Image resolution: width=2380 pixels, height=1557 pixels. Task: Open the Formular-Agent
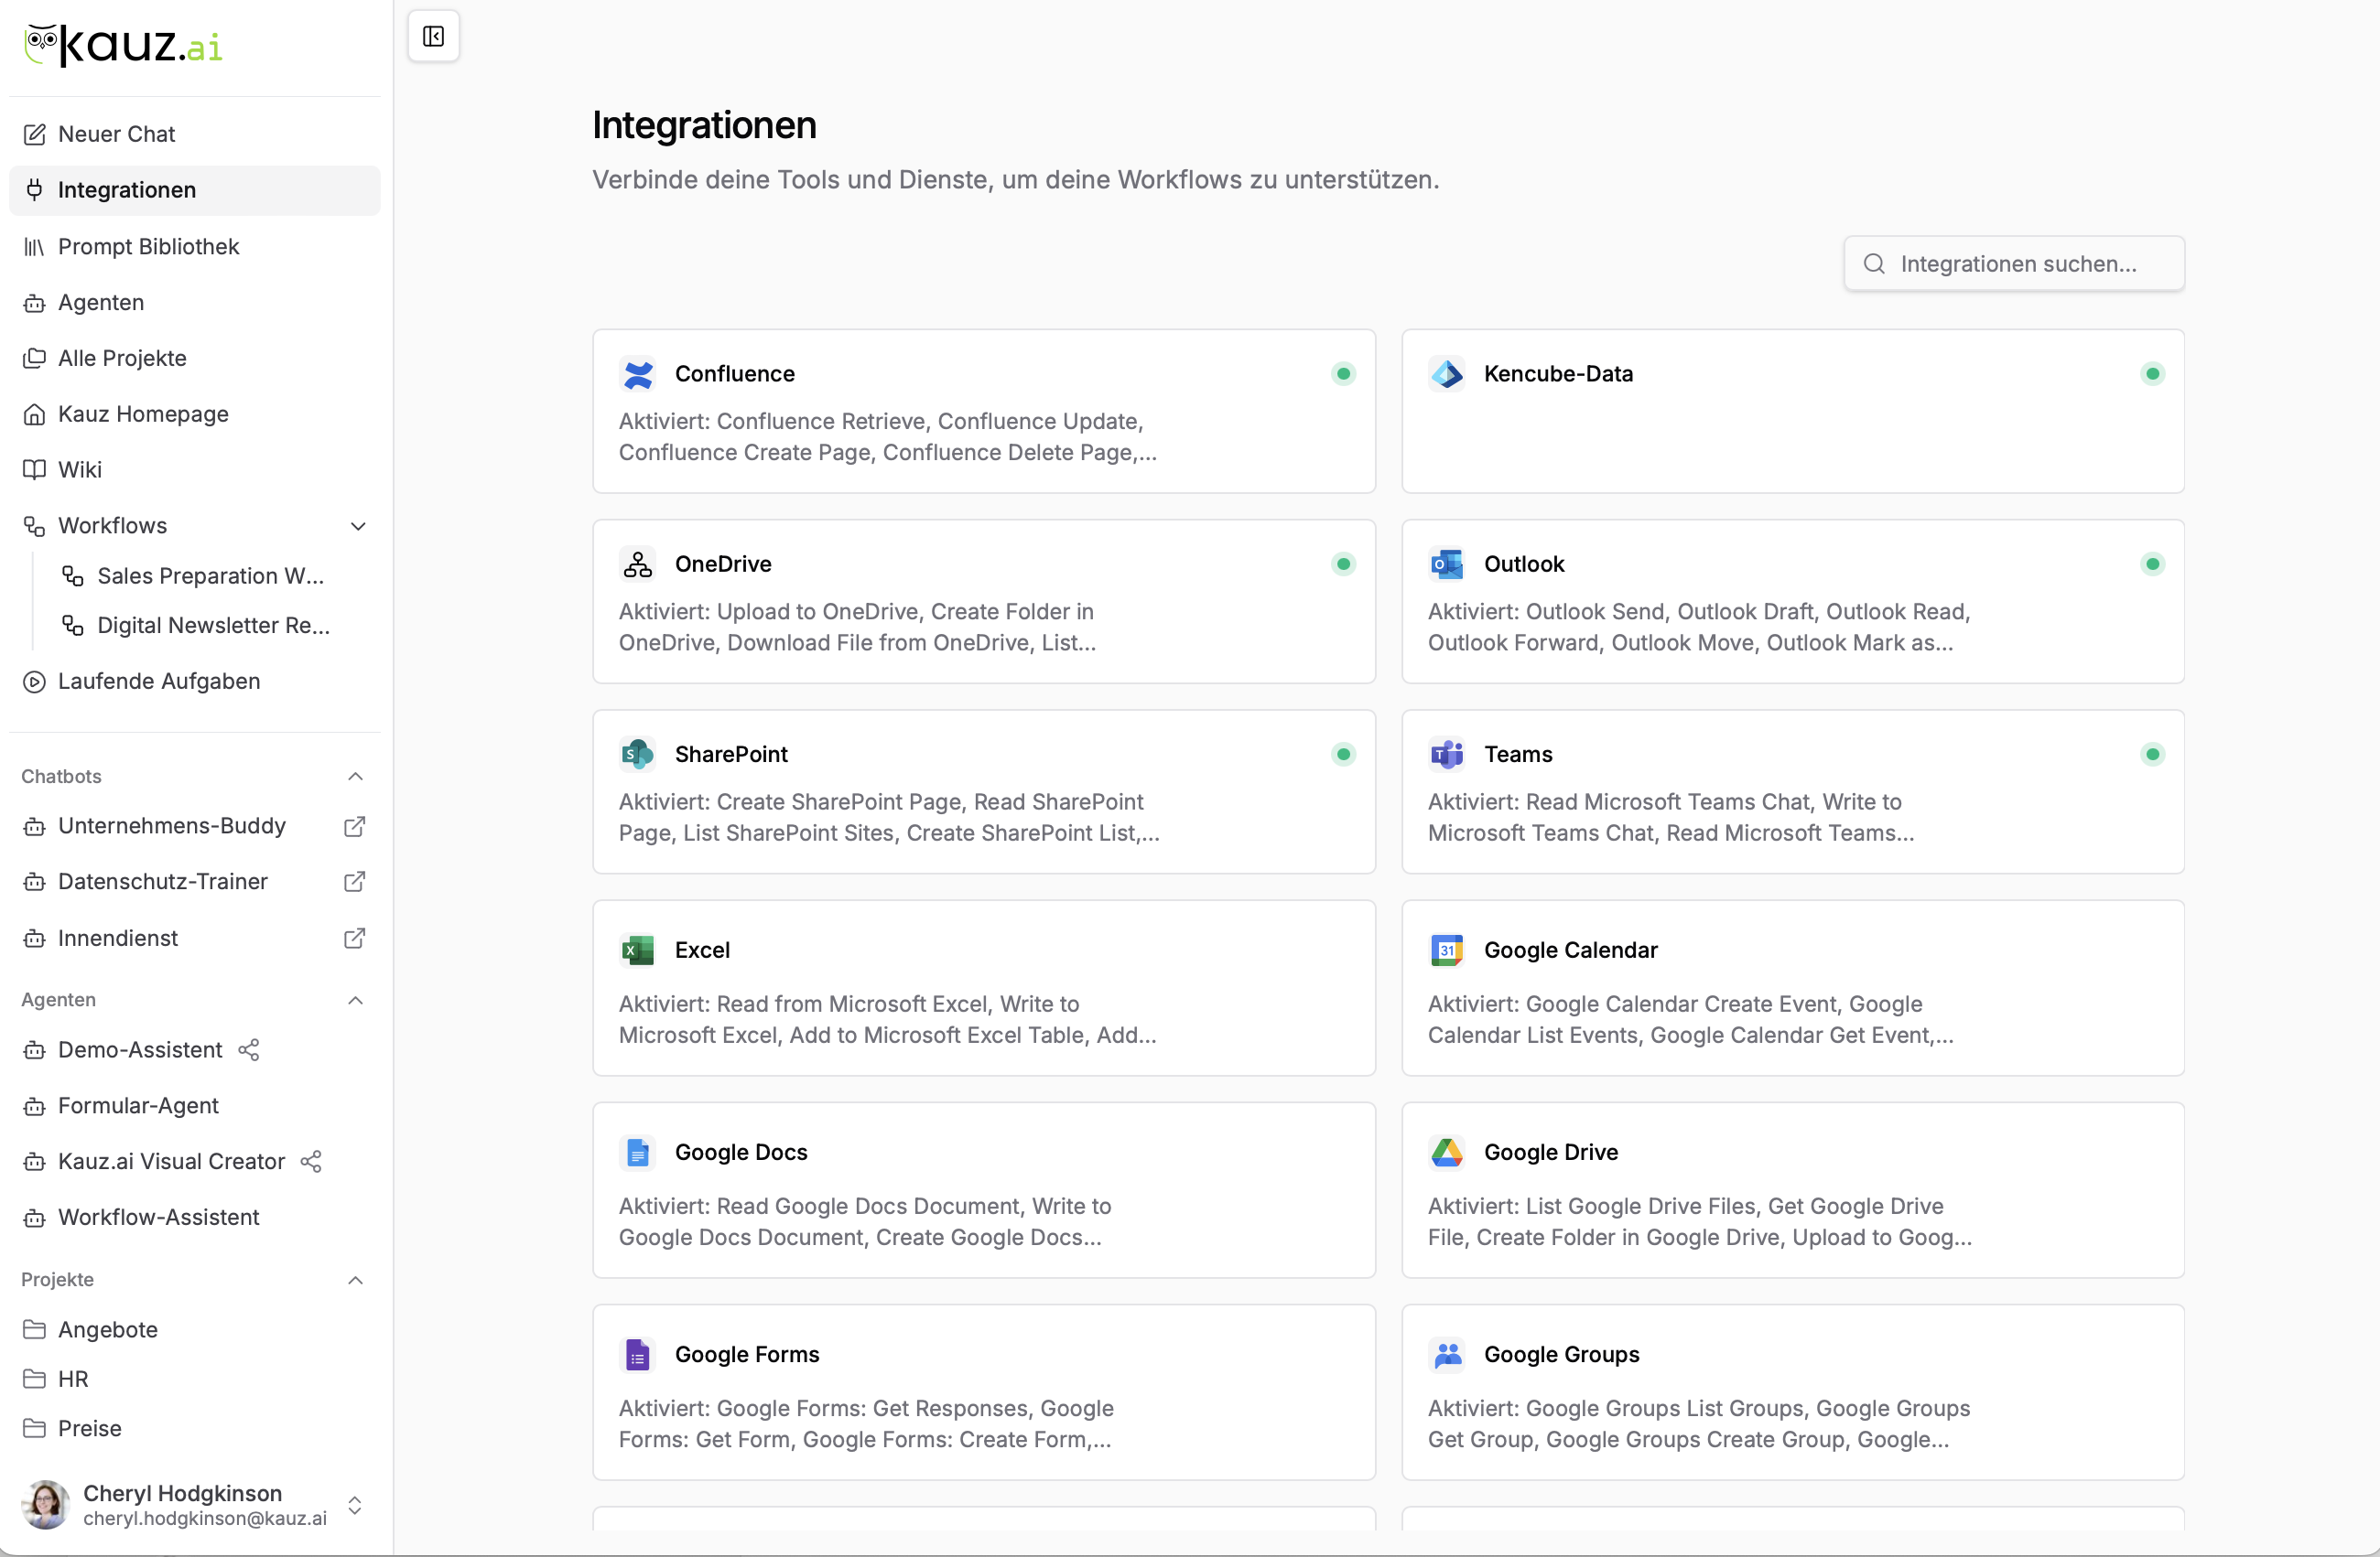tap(195, 1106)
